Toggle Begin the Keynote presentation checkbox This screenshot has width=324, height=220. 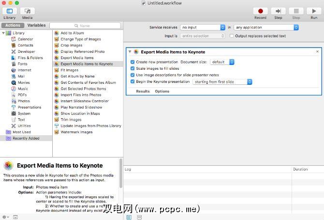[x=133, y=81]
